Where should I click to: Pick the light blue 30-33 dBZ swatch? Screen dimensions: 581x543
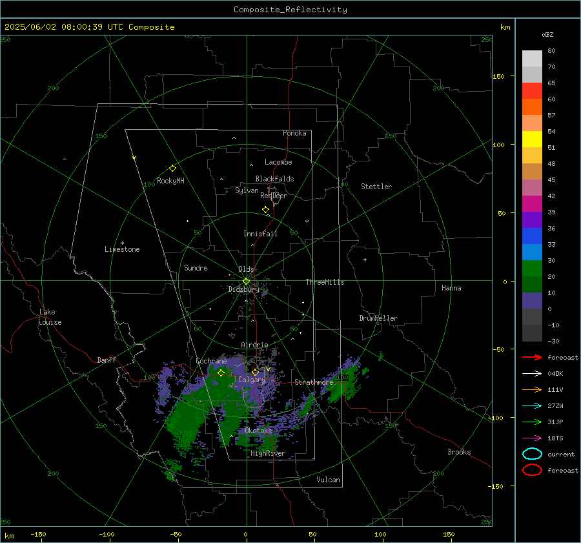(x=532, y=252)
